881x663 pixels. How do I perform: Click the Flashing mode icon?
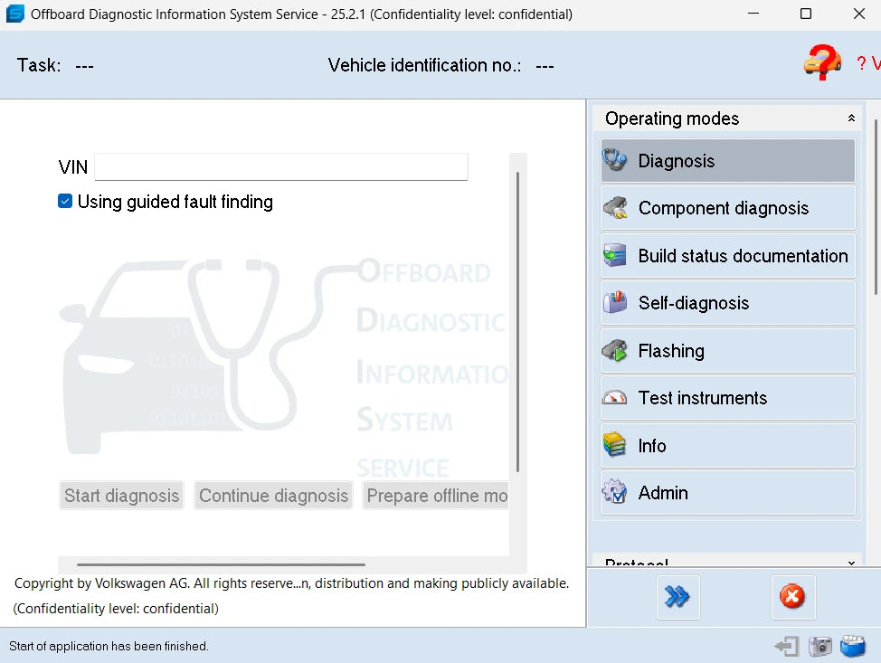pyautogui.click(x=615, y=351)
